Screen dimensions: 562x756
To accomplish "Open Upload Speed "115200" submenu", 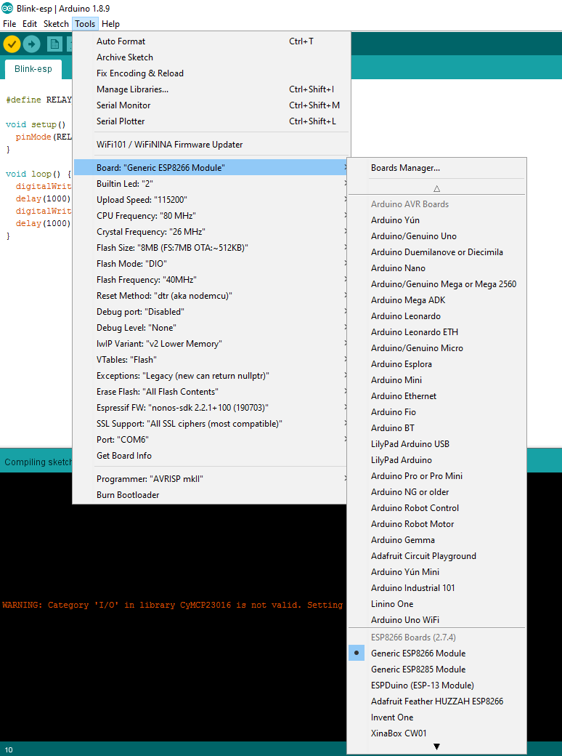I will click(x=211, y=200).
